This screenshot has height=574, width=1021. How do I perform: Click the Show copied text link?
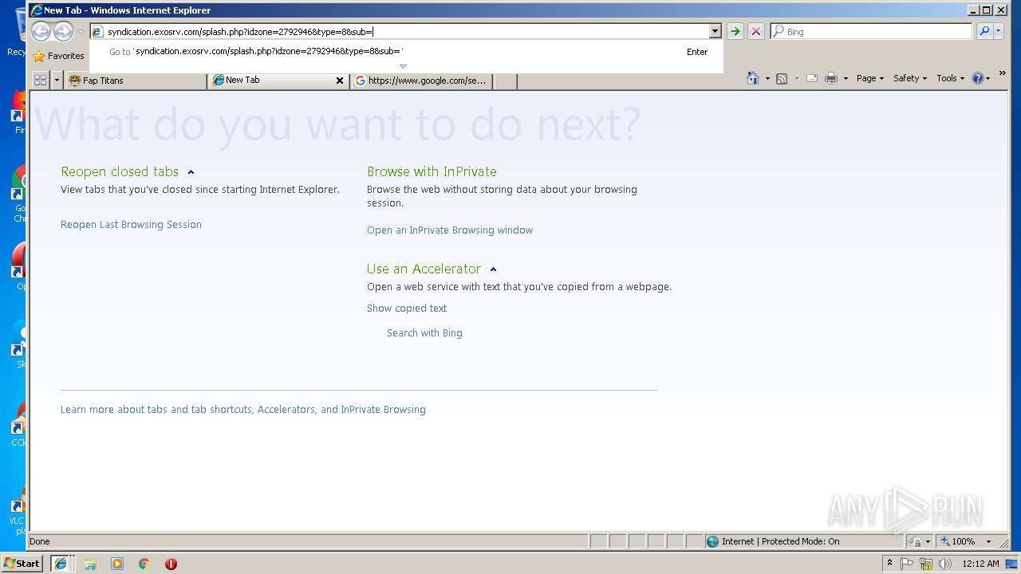coord(407,309)
